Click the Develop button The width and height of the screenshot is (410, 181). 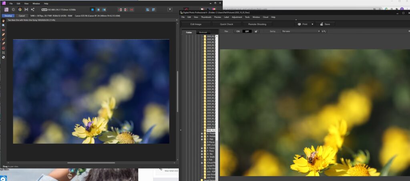click(8, 16)
